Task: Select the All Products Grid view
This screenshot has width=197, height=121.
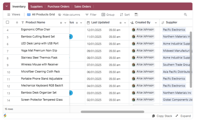Action: [x=41, y=14]
